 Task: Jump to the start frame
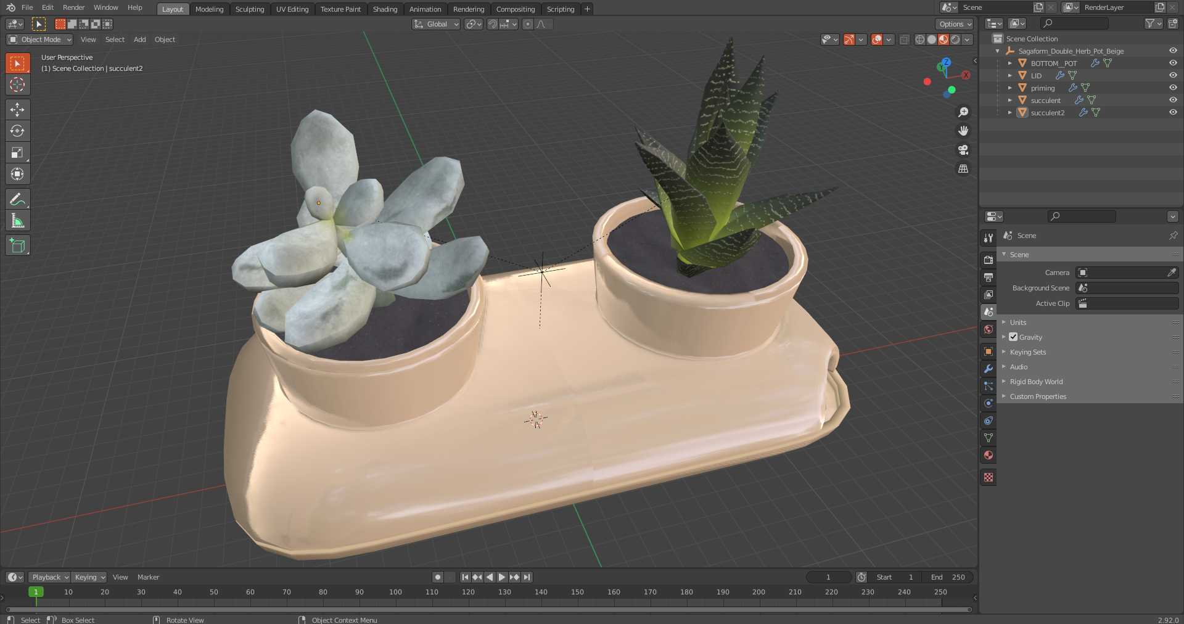[x=465, y=577]
